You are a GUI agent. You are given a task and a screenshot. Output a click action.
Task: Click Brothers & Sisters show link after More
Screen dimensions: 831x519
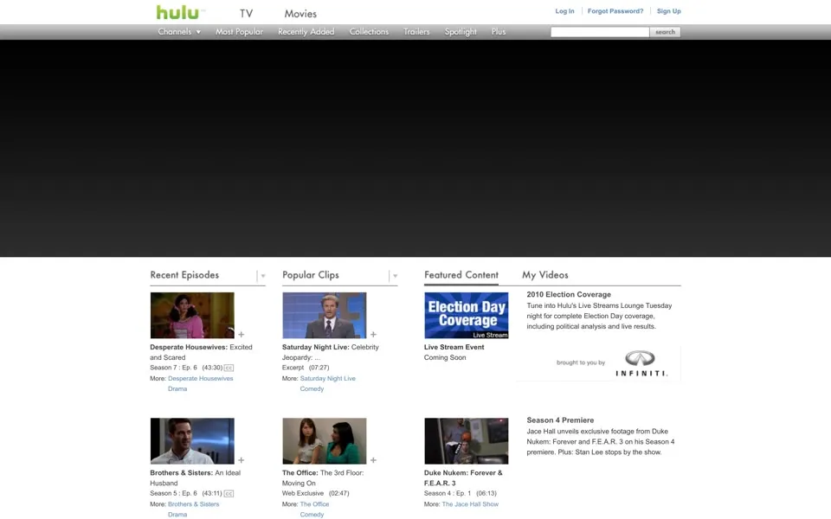[193, 504]
